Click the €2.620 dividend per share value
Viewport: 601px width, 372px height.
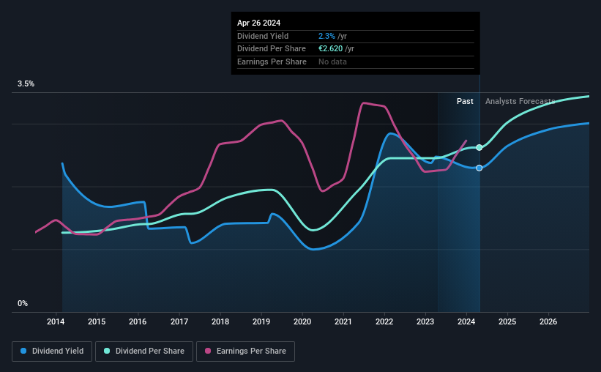[x=330, y=49]
